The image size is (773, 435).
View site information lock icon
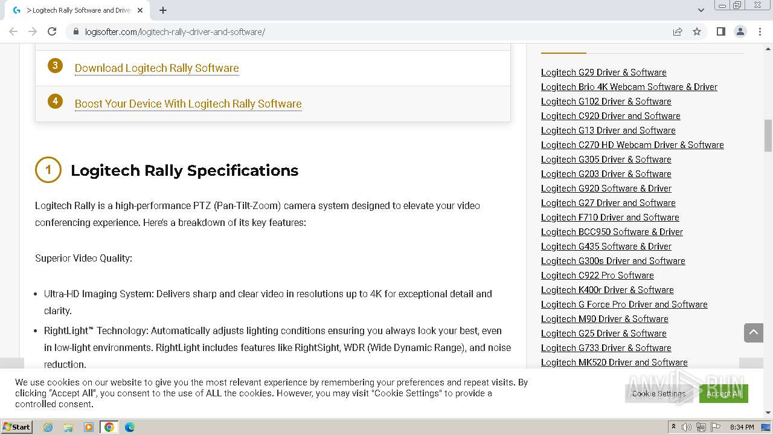(76, 31)
